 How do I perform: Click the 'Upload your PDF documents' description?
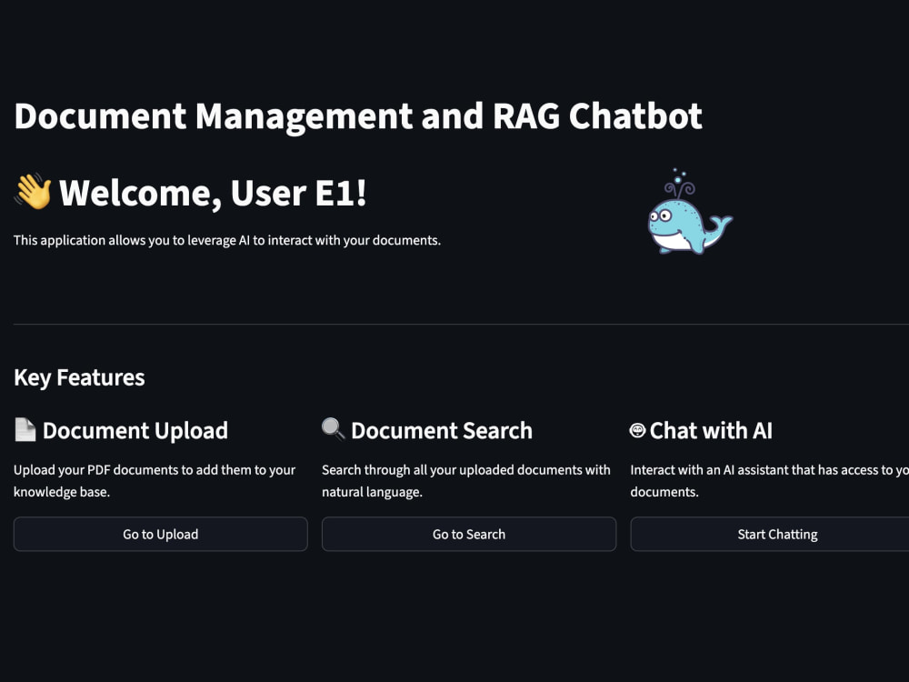click(x=155, y=481)
